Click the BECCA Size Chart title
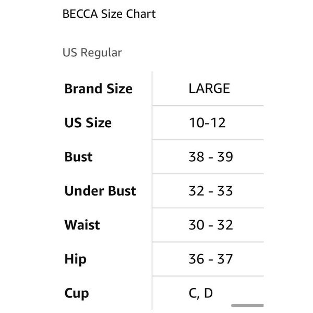The width and height of the screenshot is (313, 313). point(109,14)
